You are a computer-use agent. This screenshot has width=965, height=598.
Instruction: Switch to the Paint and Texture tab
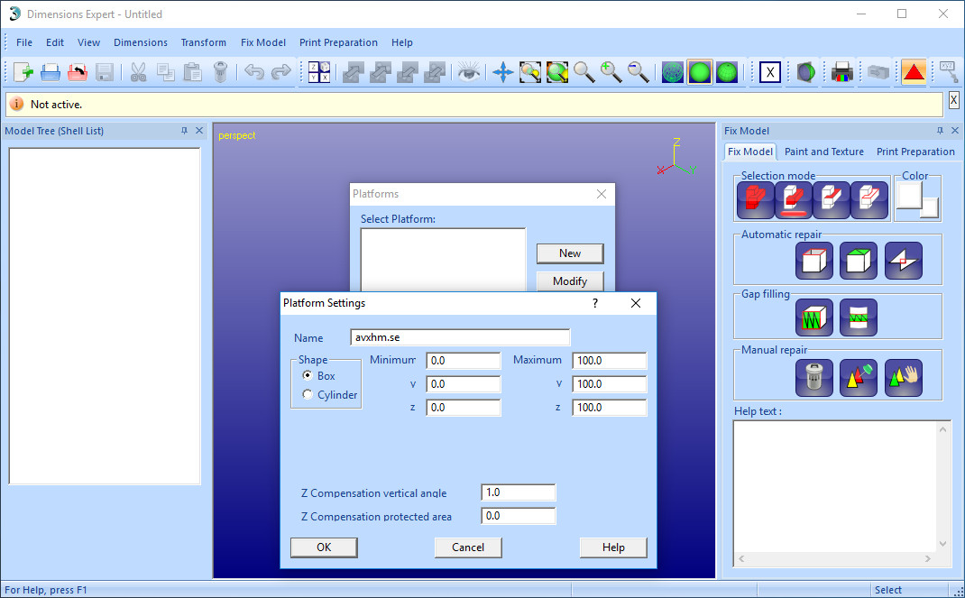(x=824, y=152)
